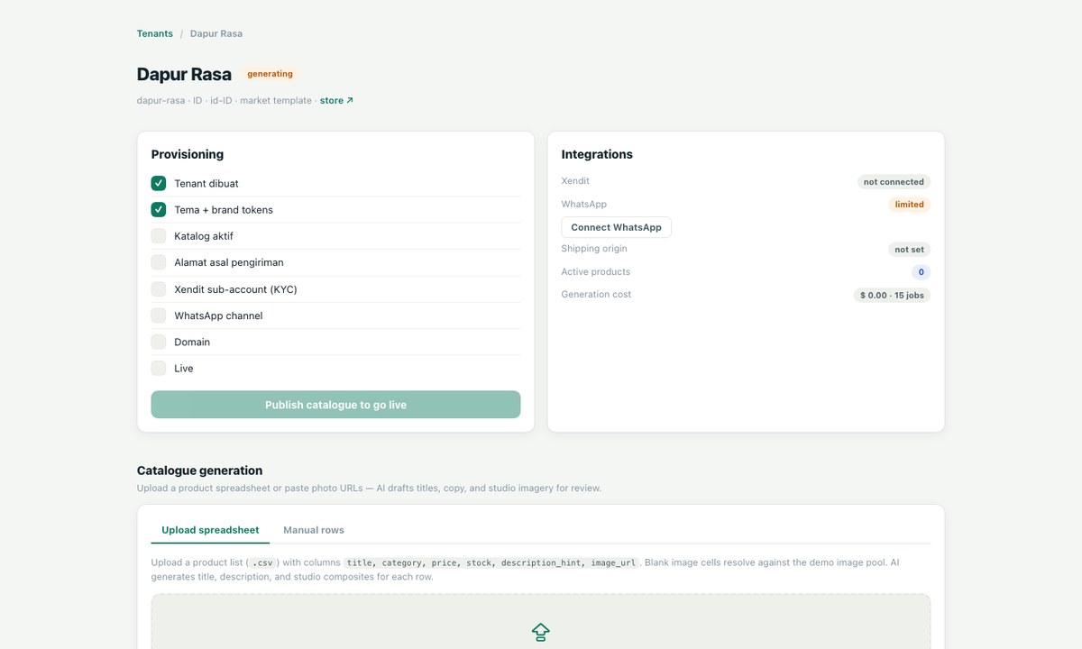Screen dimensions: 1082x649
Task: Click the generating status badge
Action: [x=270, y=74]
